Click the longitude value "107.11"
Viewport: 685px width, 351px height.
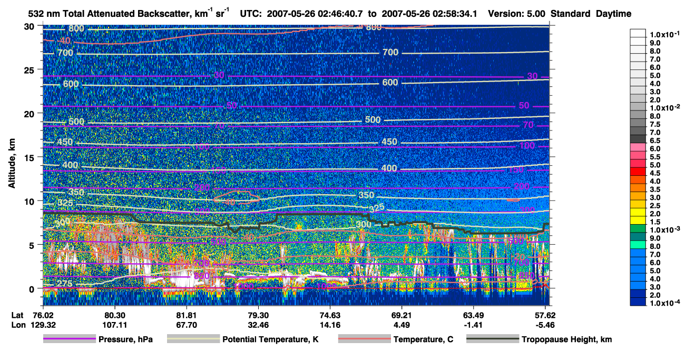(114, 324)
